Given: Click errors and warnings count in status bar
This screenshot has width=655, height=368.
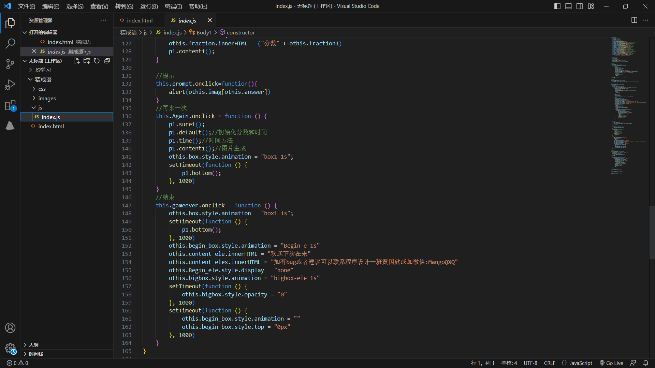Looking at the screenshot, I should [17, 363].
